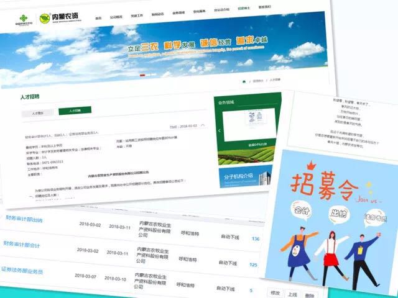The width and height of the screenshot is (398, 298).
Task: Open the 财务审计部会计 job listing
Action: [22, 245]
